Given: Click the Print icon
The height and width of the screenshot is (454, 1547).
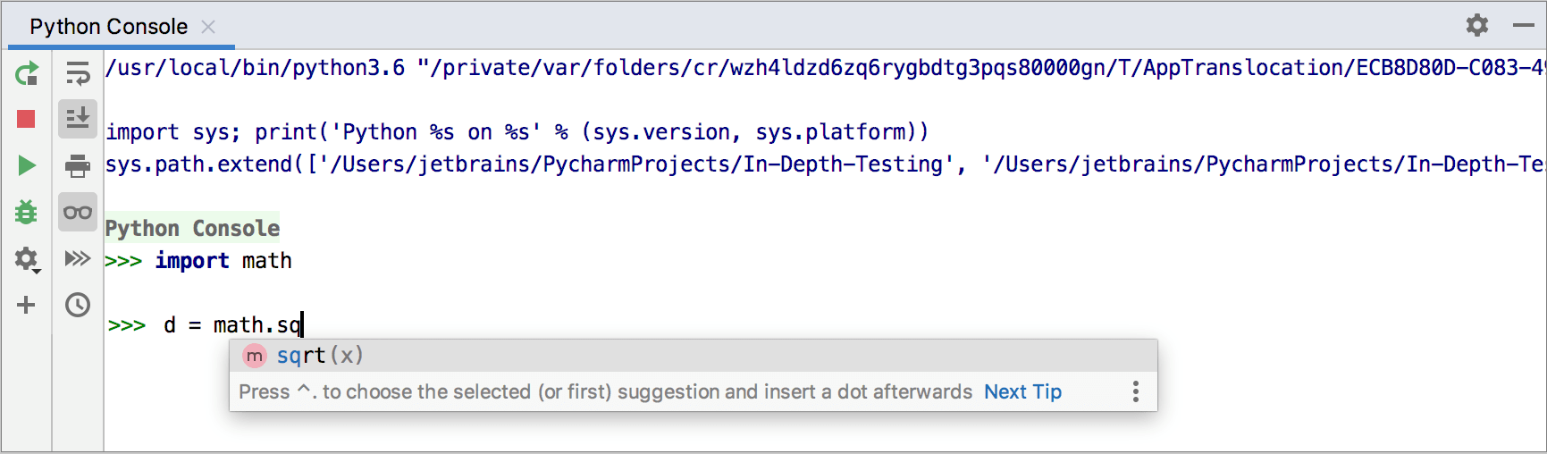Looking at the screenshot, I should (78, 165).
